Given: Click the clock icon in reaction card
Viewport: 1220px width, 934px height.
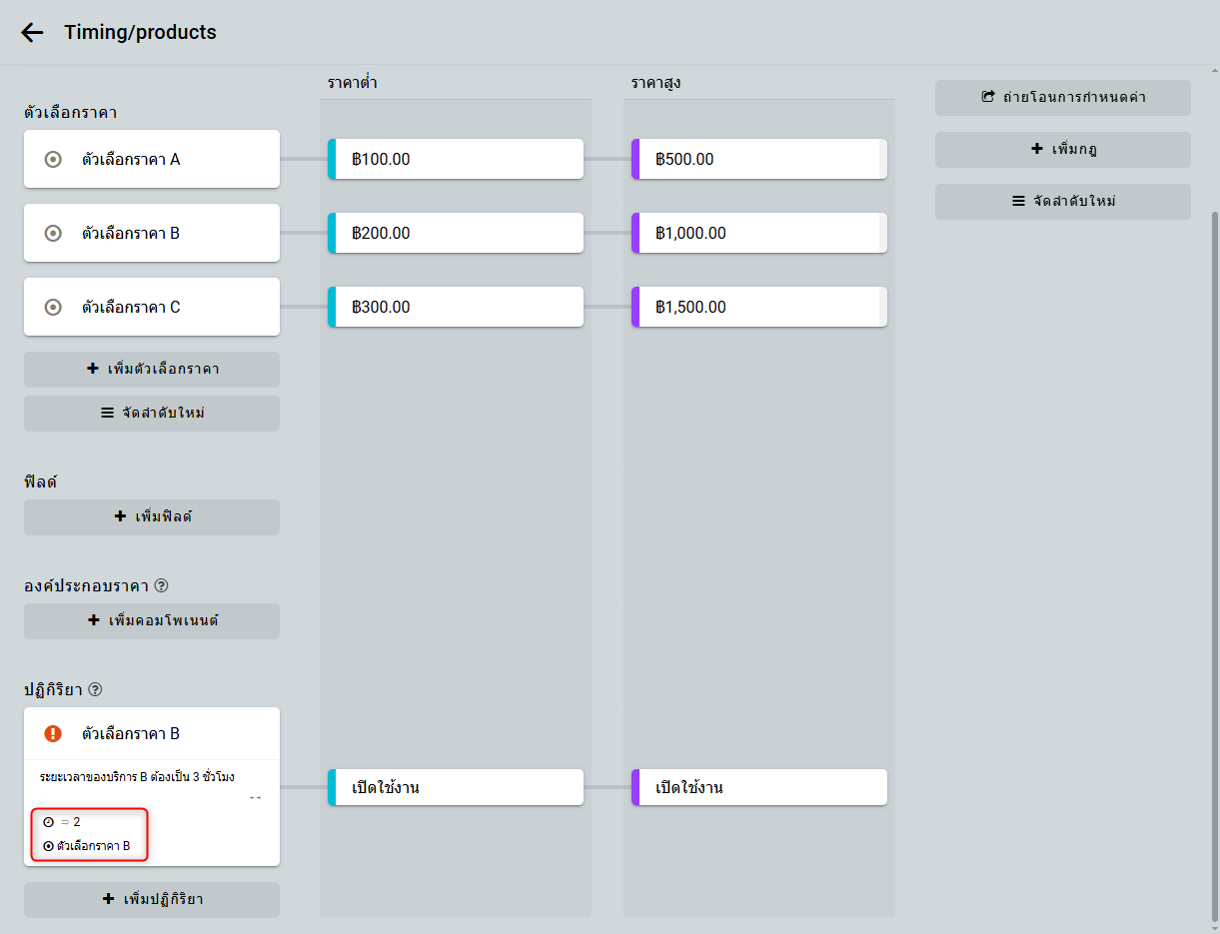Looking at the screenshot, I should pyautogui.click(x=49, y=822).
